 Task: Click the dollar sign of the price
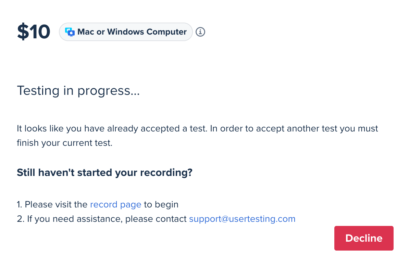click(x=23, y=32)
